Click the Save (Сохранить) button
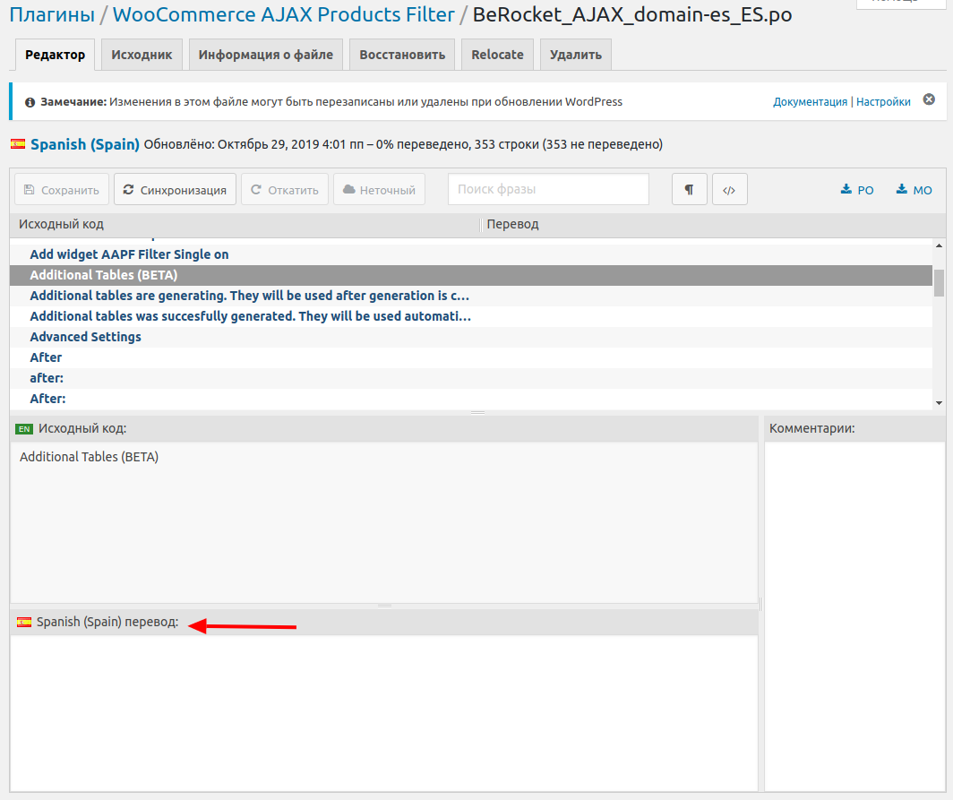Viewport: 953px width, 800px height. (62, 190)
